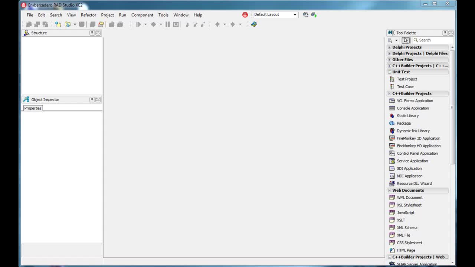Screen dimensions: 475x267
Task: Choose the WML Document icon
Action: [392, 197]
